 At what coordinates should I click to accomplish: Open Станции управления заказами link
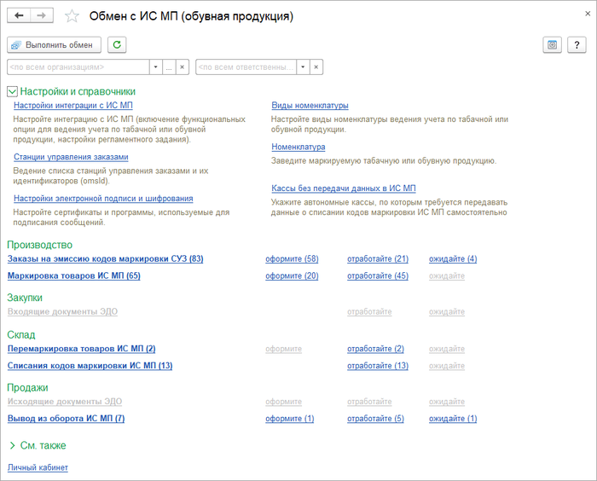[71, 157]
